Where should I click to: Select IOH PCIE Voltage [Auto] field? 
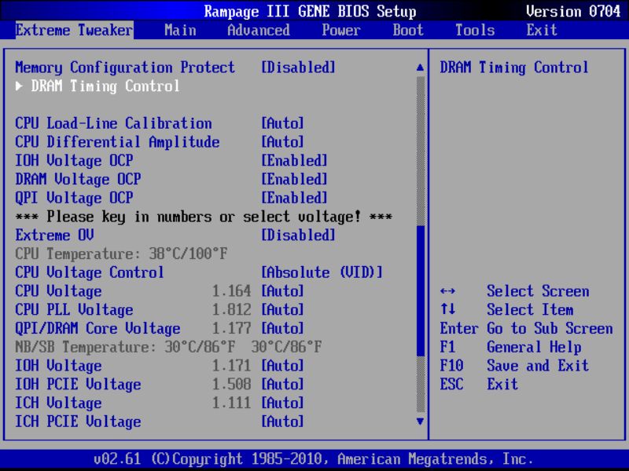coord(282,384)
